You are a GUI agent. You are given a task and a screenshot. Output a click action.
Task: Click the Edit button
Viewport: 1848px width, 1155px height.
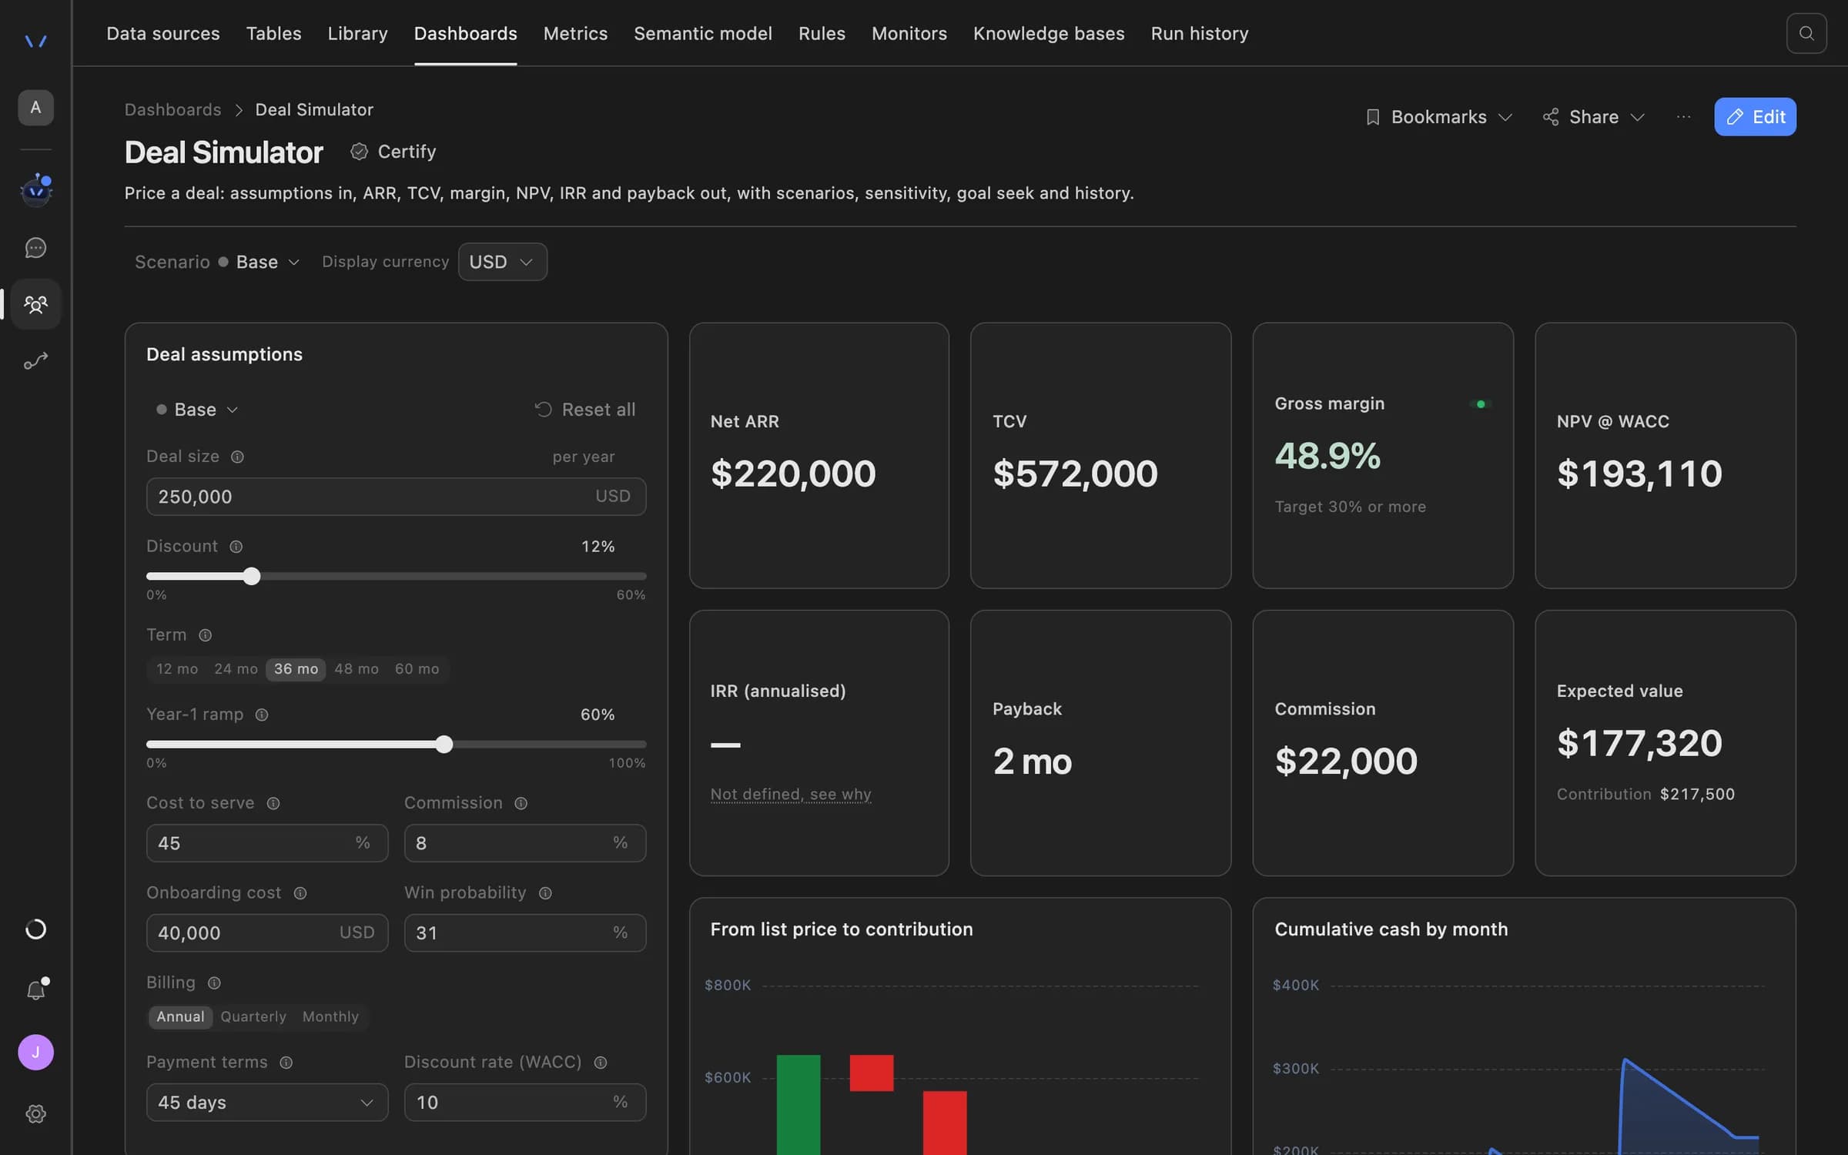pyautogui.click(x=1755, y=117)
